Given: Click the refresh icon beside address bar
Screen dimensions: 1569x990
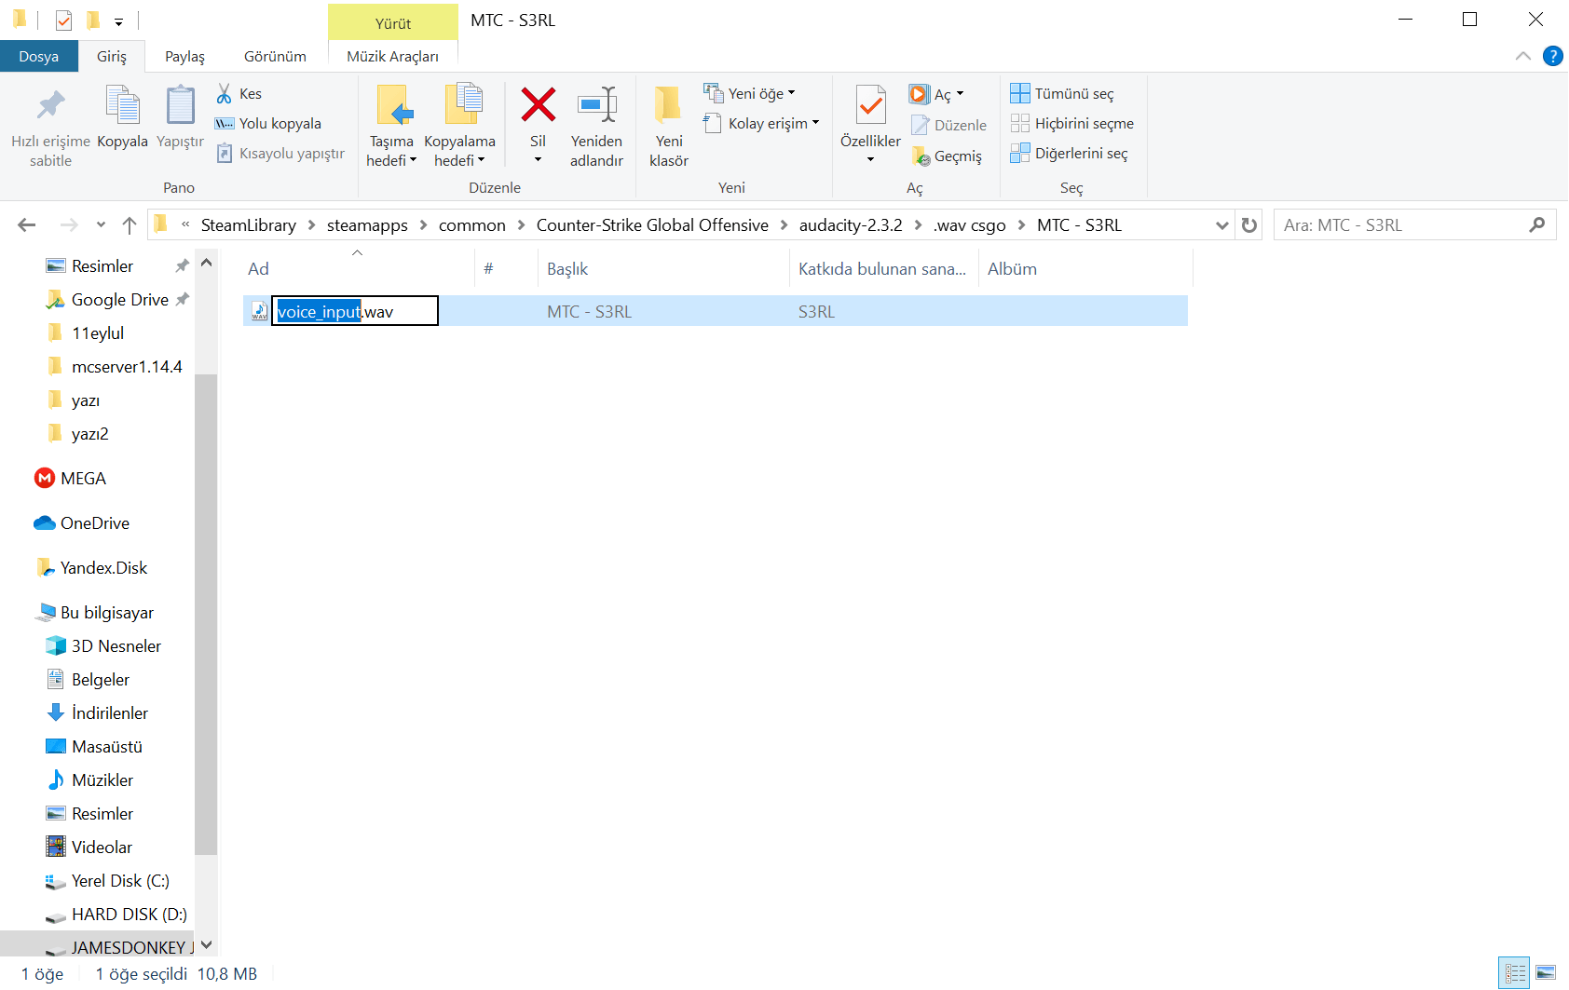Looking at the screenshot, I should (x=1249, y=225).
